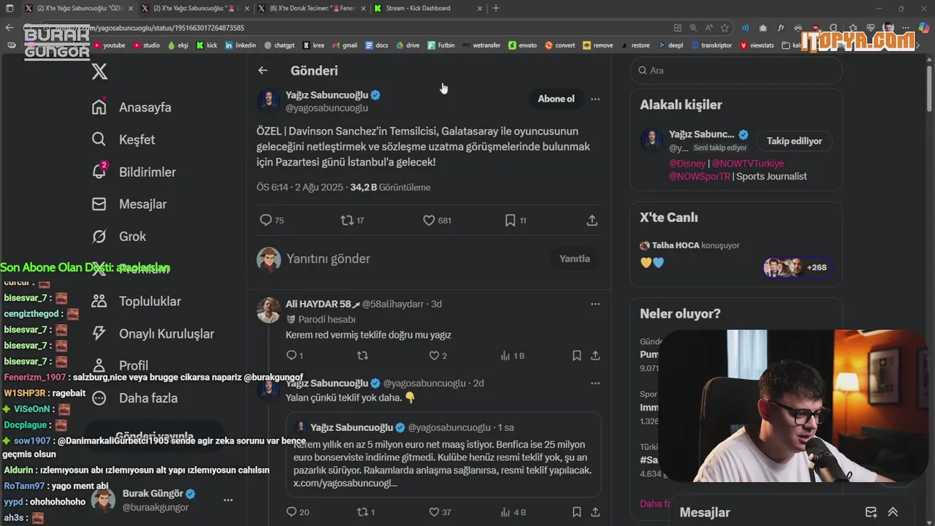
Task: Reply to Ali HAYDAR 58 comment
Action: [294, 356]
